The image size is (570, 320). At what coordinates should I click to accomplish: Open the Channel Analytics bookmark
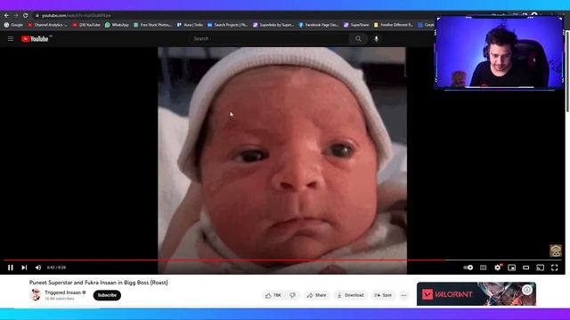pyautogui.click(x=47, y=25)
